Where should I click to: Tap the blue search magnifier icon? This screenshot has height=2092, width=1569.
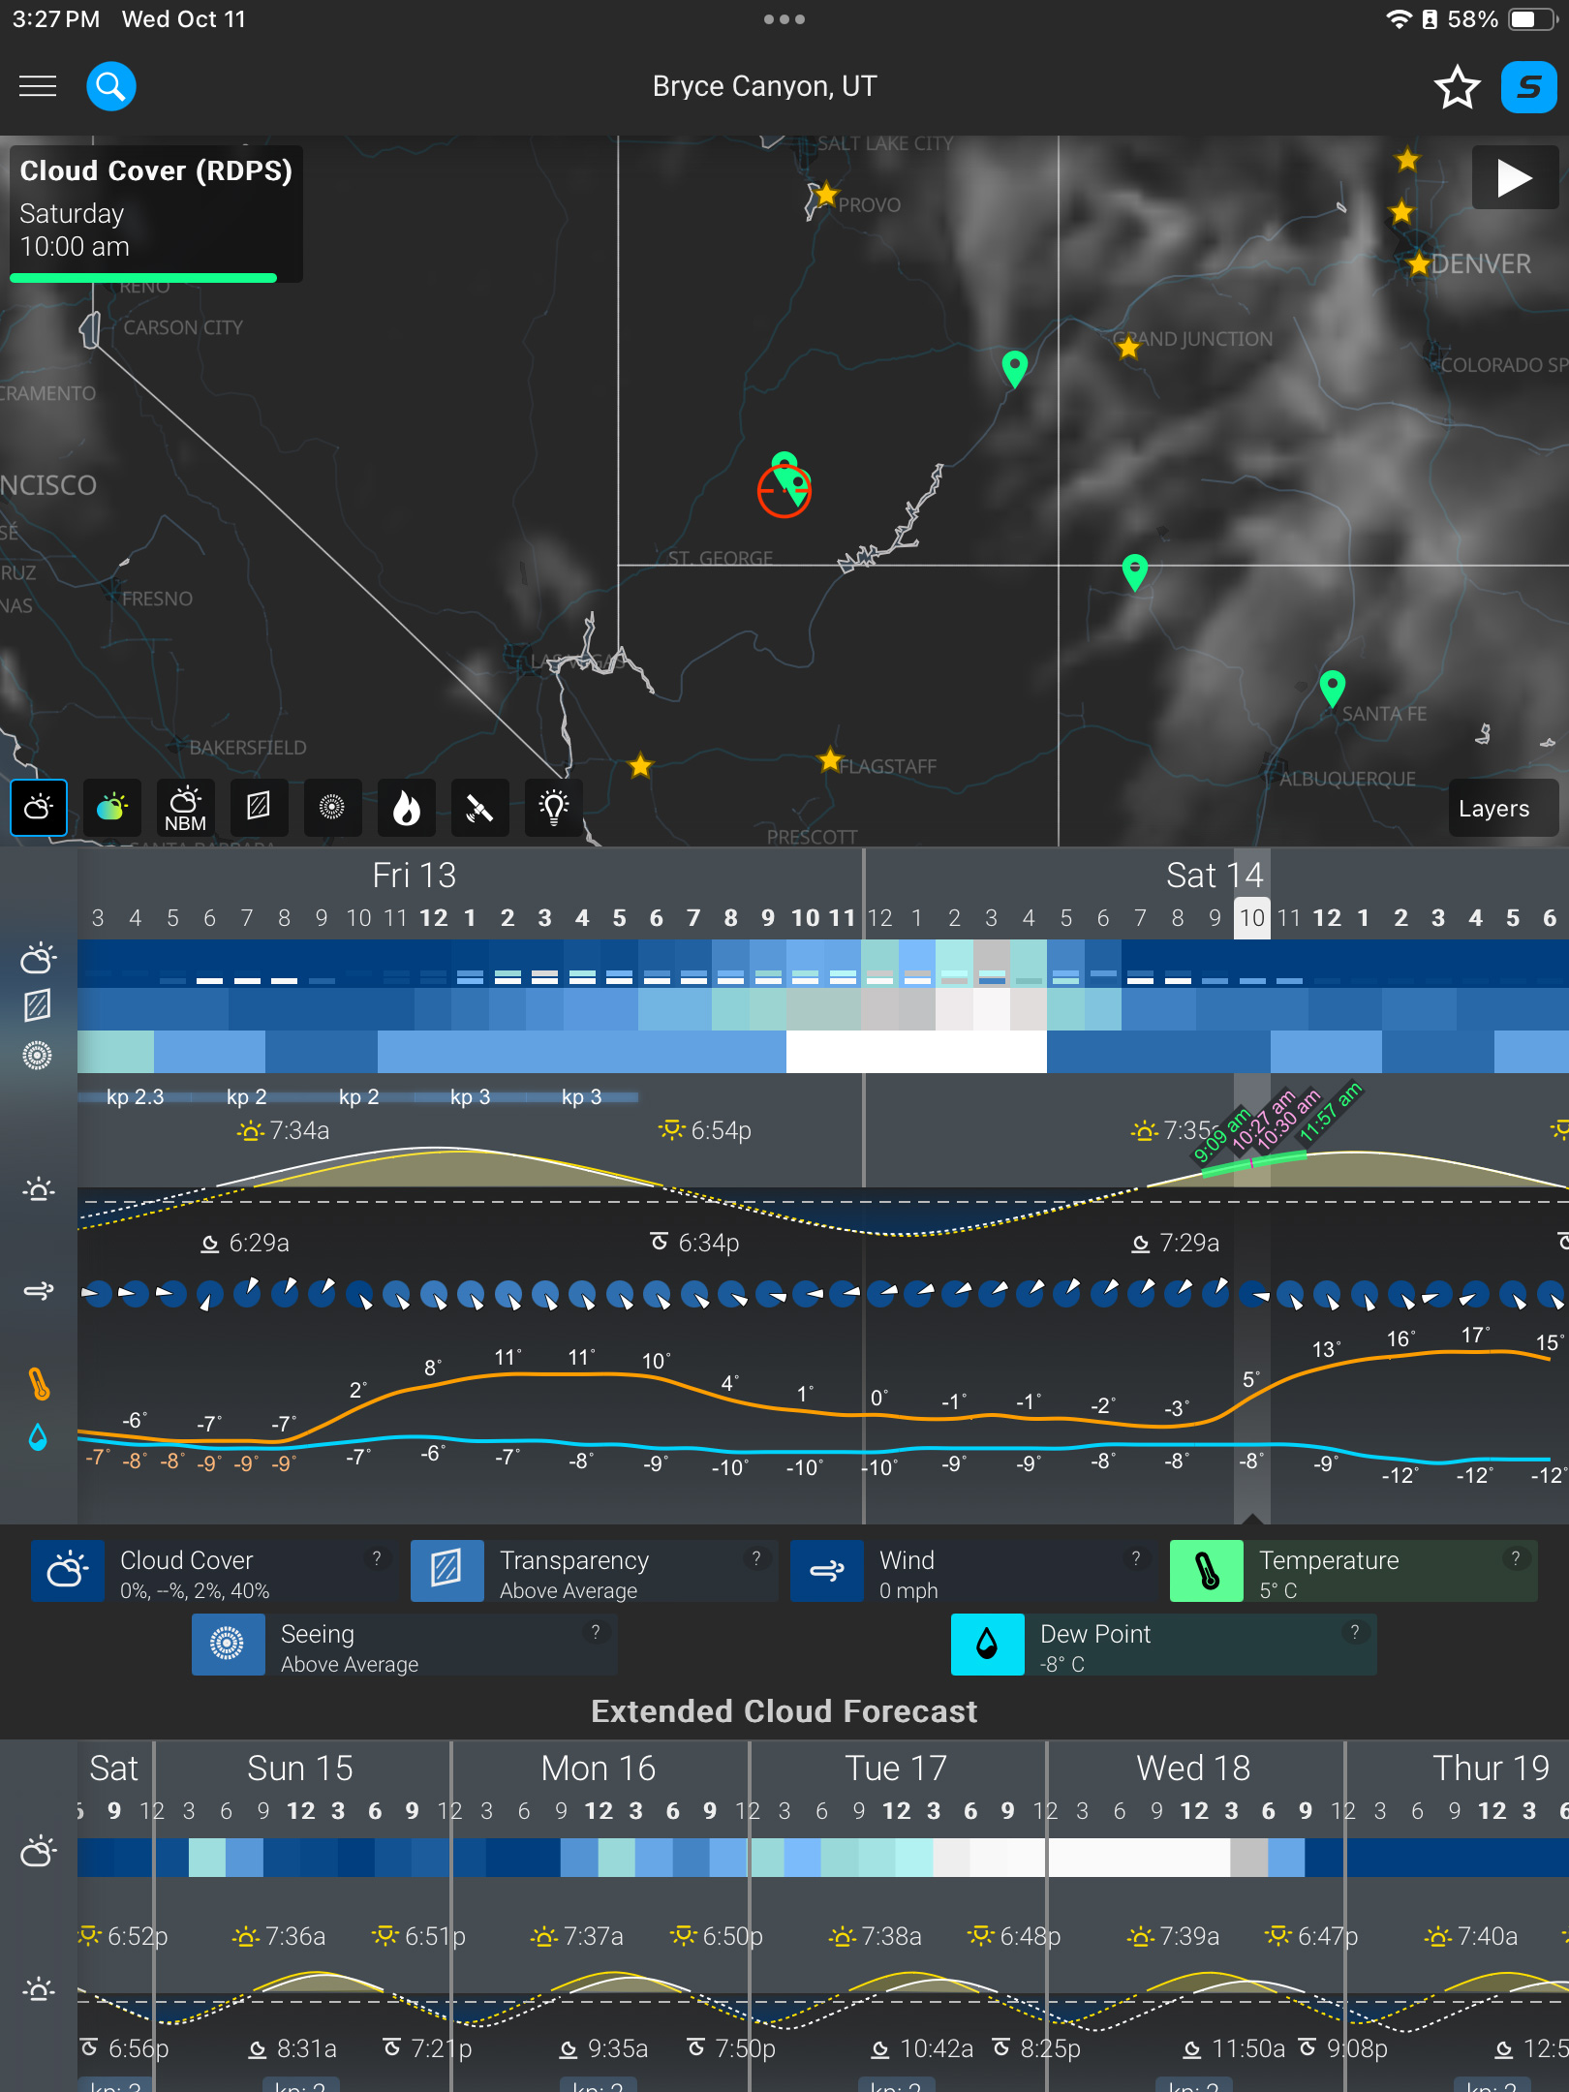tap(111, 86)
